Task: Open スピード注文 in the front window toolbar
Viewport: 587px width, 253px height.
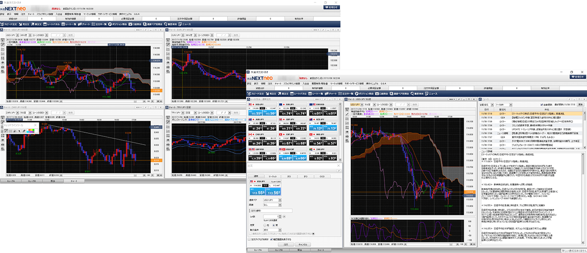Action: 256,94
